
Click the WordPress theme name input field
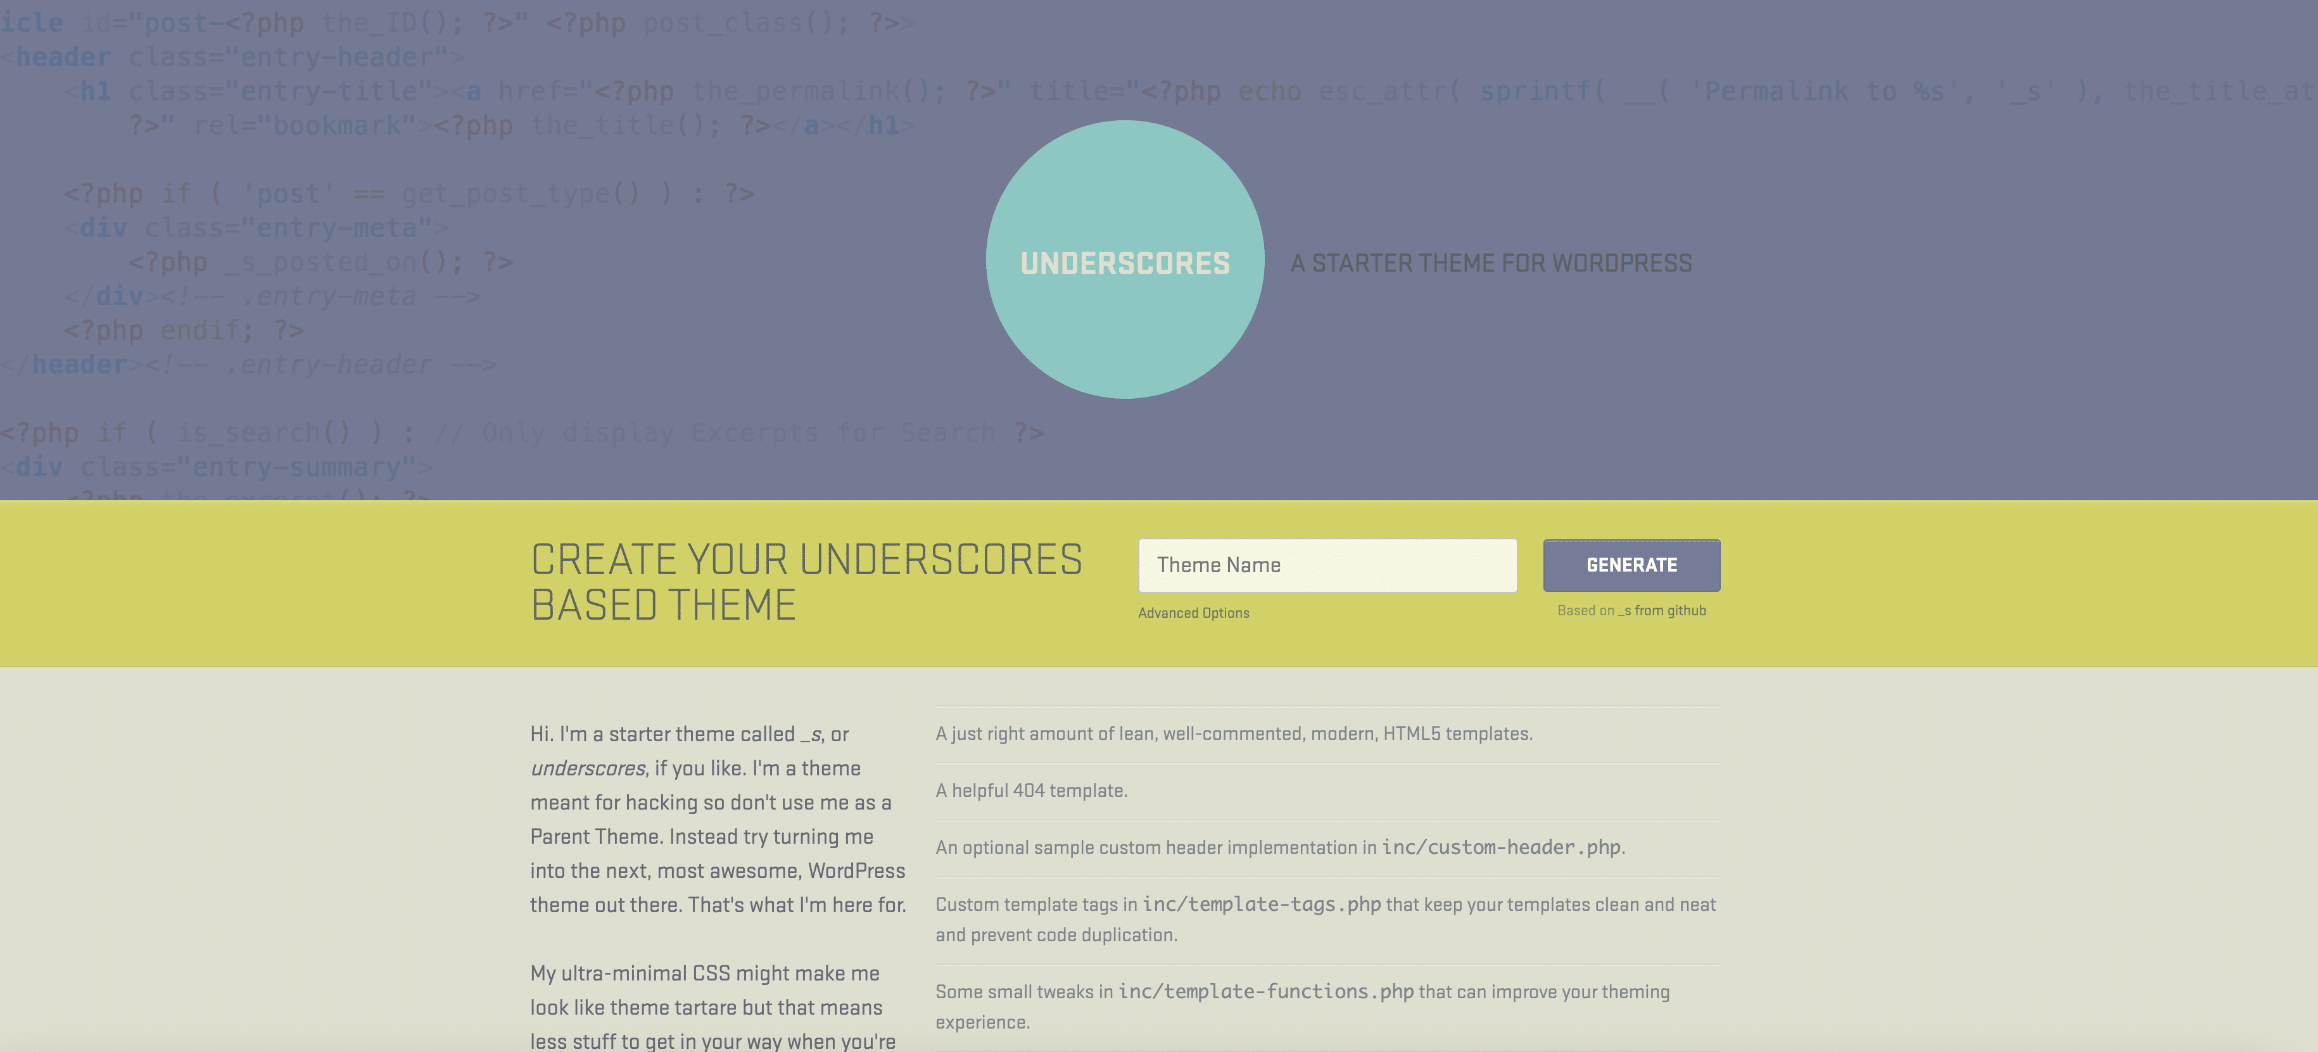click(x=1327, y=566)
